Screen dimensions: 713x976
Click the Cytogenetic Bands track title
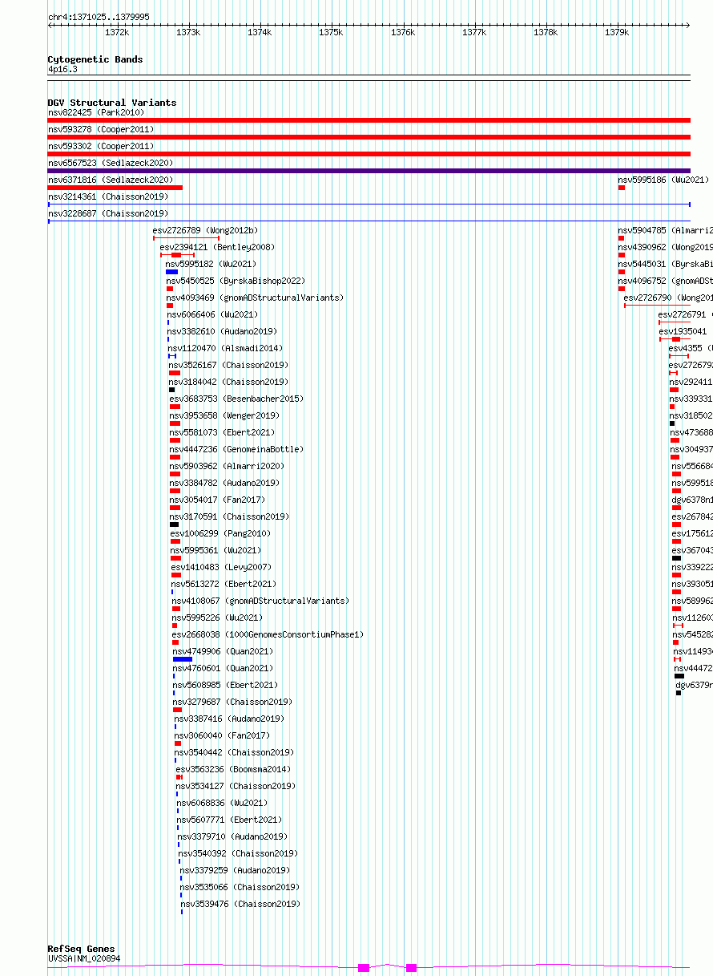point(95,59)
